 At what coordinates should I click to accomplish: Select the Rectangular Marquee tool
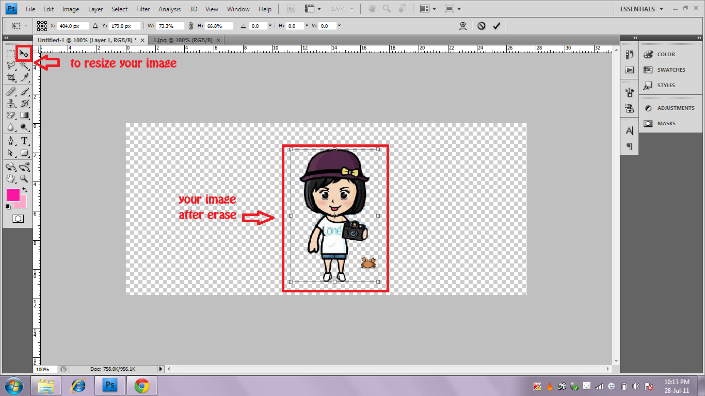pos(10,53)
